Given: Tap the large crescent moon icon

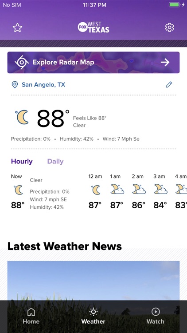Looking at the screenshot, I should tap(22, 117).
